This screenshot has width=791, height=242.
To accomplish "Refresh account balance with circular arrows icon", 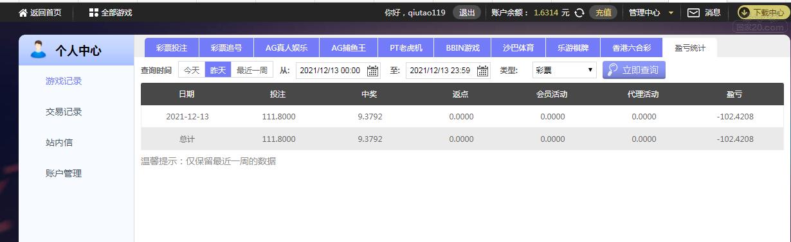I will click(579, 12).
